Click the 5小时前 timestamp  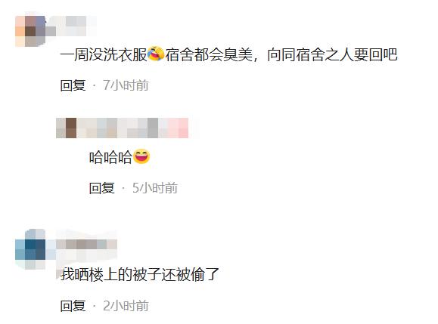[x=155, y=188]
